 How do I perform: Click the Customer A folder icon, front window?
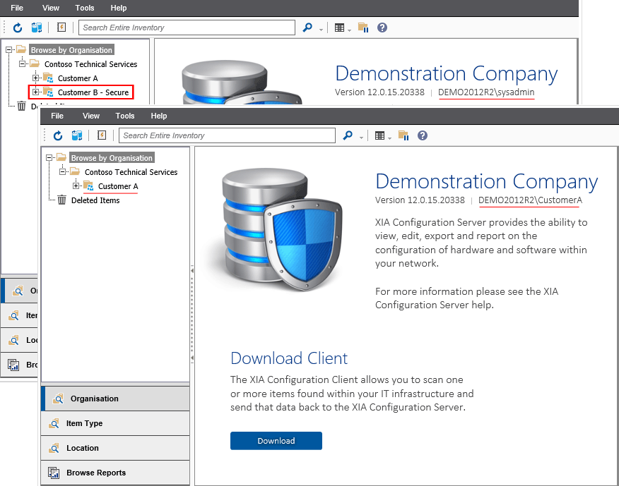(x=88, y=186)
